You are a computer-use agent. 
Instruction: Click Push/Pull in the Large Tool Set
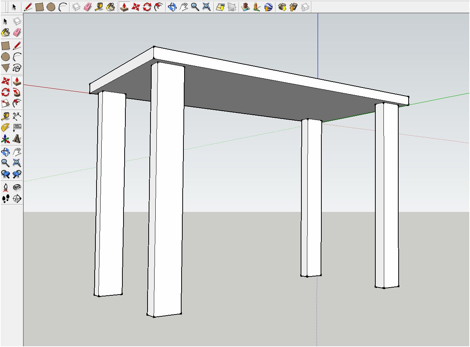pos(17,81)
